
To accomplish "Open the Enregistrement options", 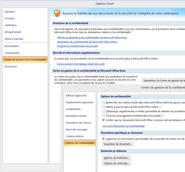I will 13,32.
